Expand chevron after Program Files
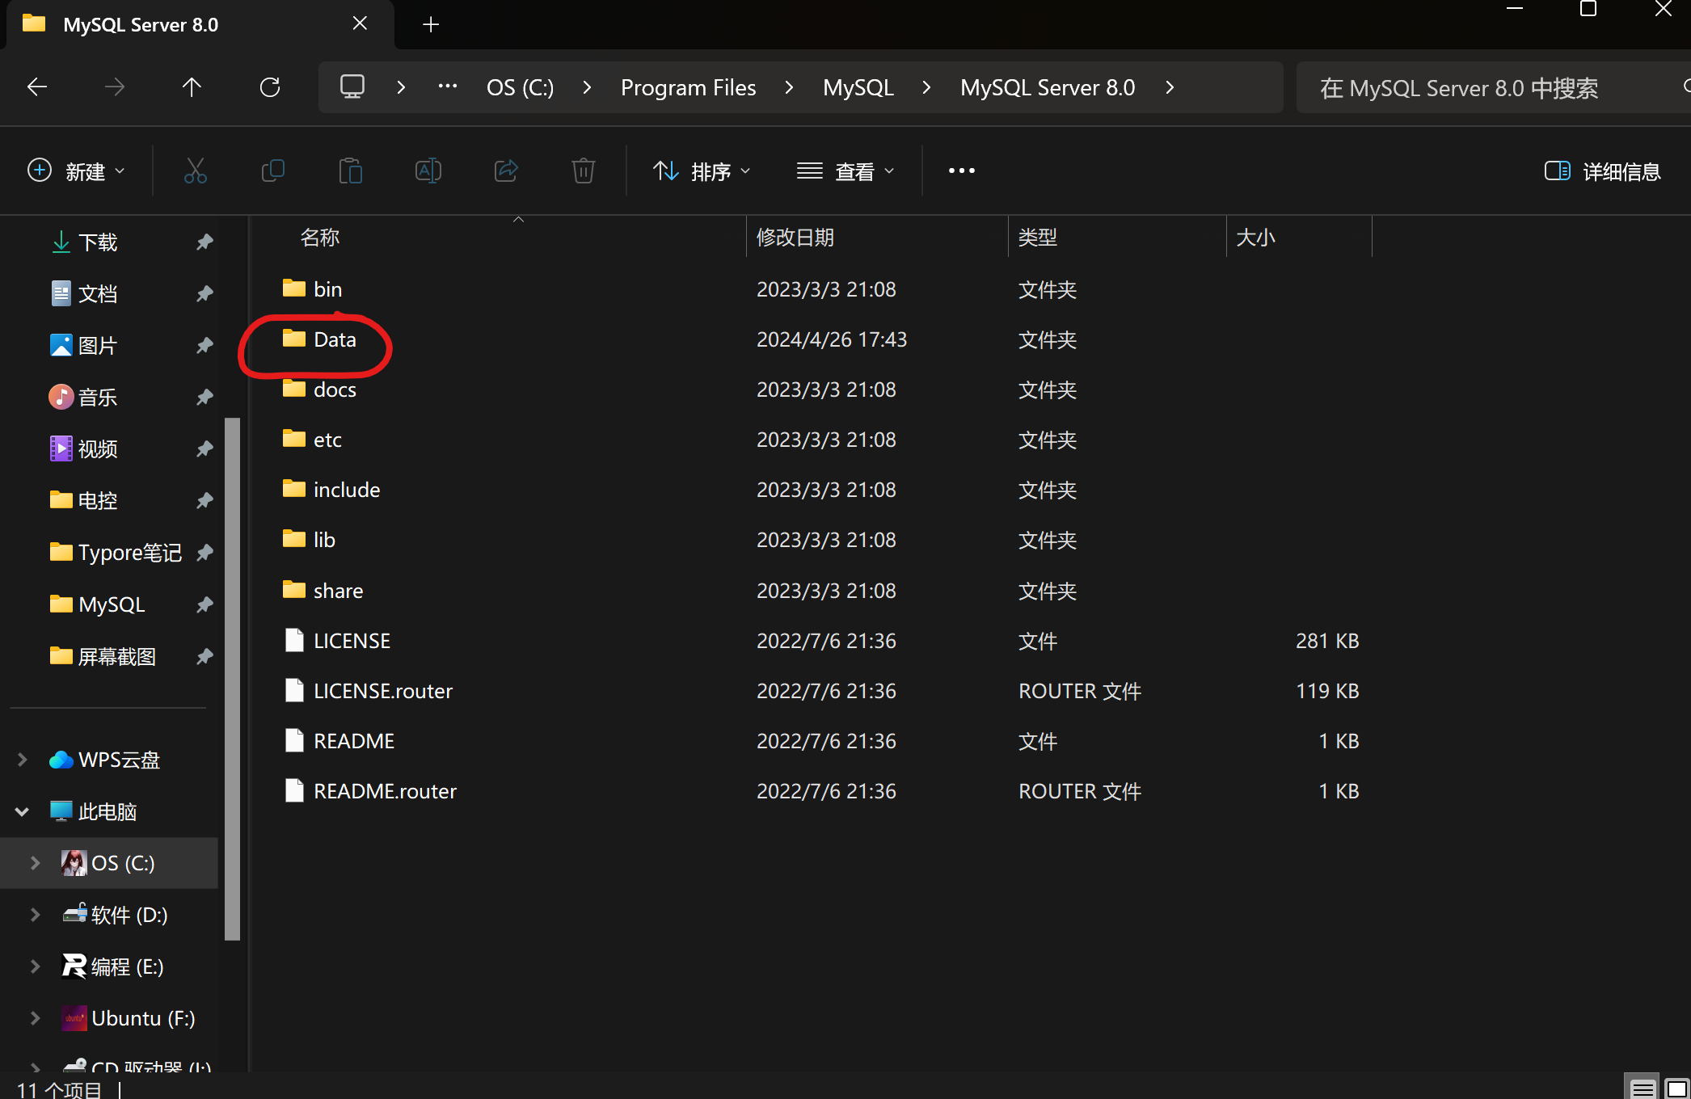This screenshot has width=1691, height=1099. tap(789, 87)
